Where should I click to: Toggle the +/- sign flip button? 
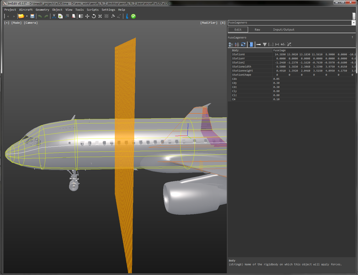click(x=283, y=45)
